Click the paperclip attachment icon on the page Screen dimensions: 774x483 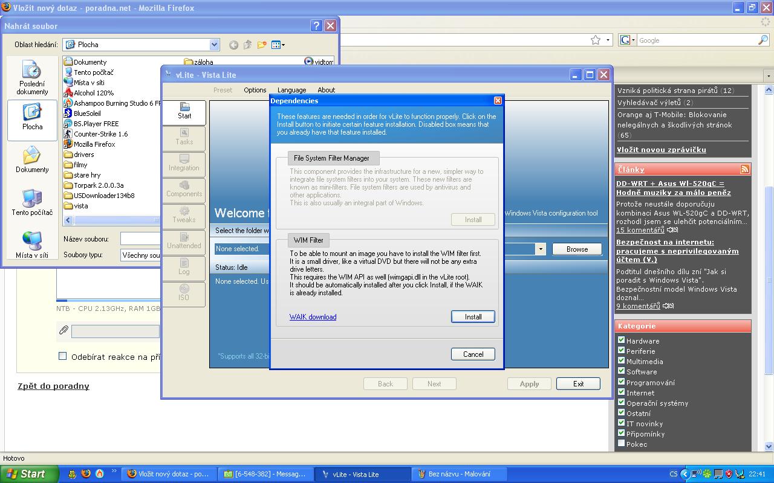[x=63, y=330]
